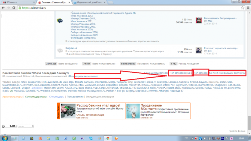This screenshot has width=251, height=141.
Task: Open bot's avatar thumbnail
Action: 199,50
